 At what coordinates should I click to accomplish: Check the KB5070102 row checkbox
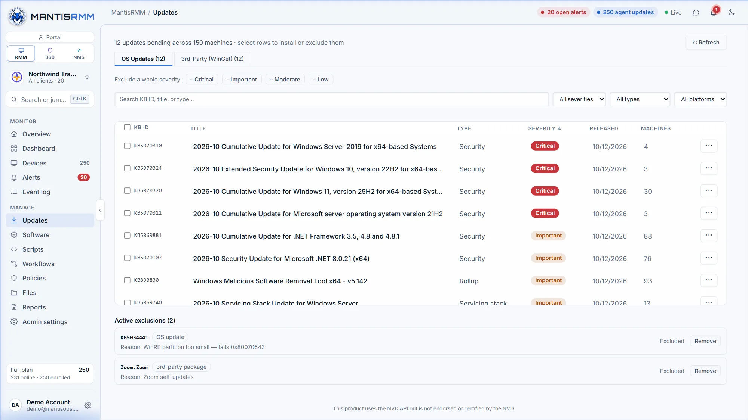127,258
